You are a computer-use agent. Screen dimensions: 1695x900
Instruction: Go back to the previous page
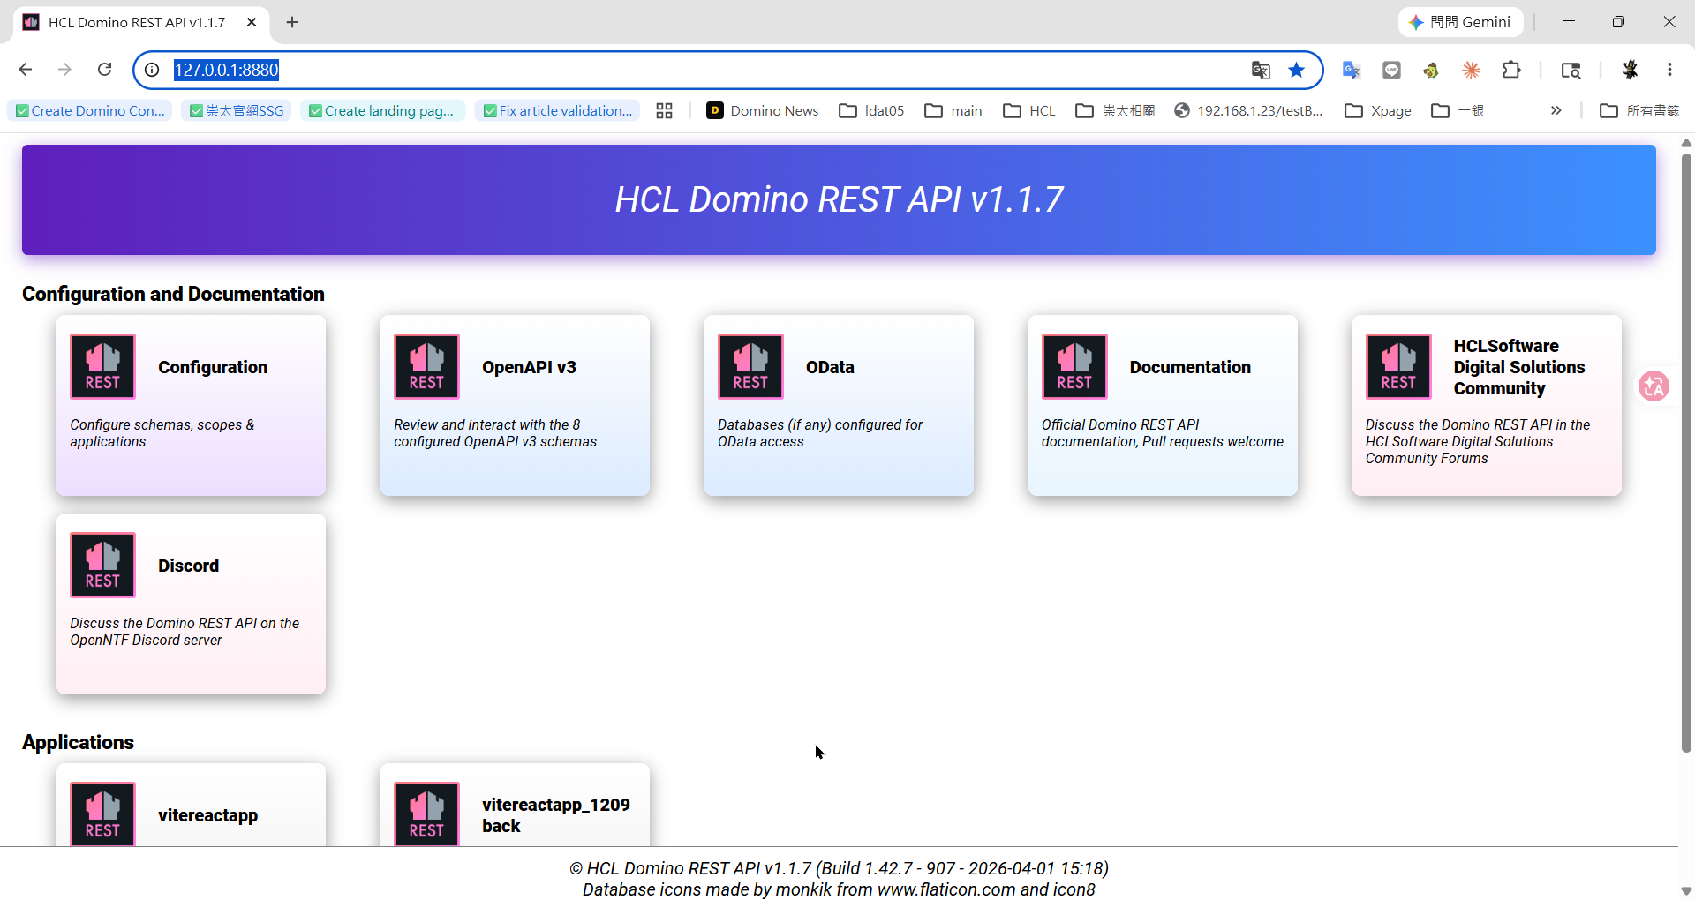(x=26, y=70)
